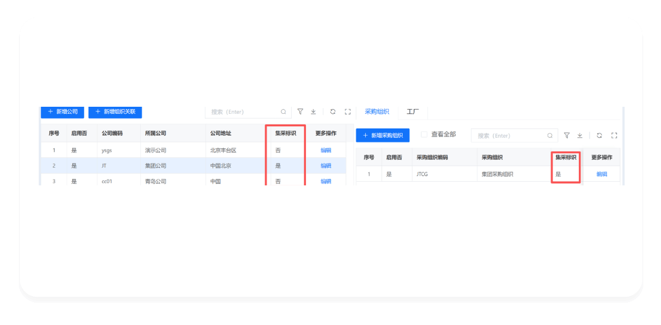Click company code cc01
Viewport: 661px width, 325px height.
tap(107, 181)
